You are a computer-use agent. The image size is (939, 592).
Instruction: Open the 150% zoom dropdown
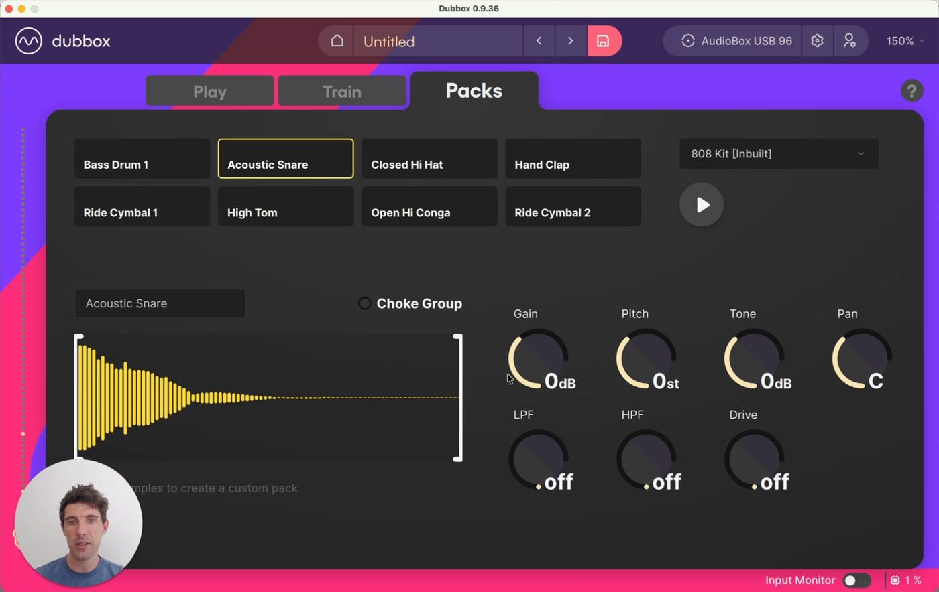905,41
